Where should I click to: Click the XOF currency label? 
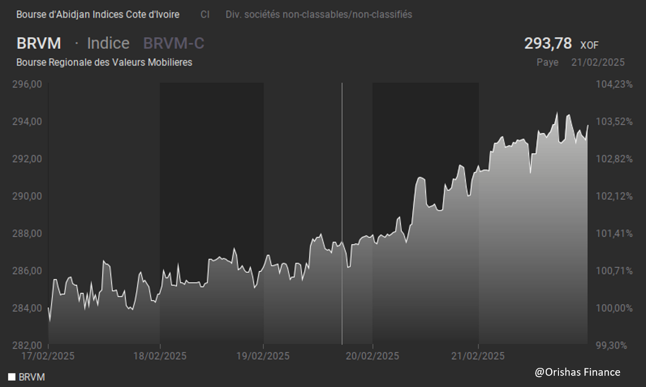pos(589,45)
